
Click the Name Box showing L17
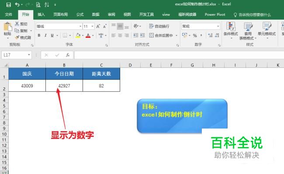pos(17,55)
